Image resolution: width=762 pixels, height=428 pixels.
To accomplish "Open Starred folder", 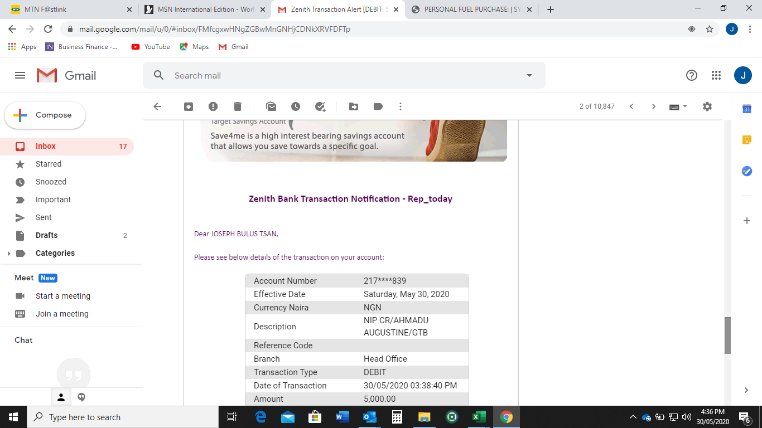I will click(x=67, y=164).
